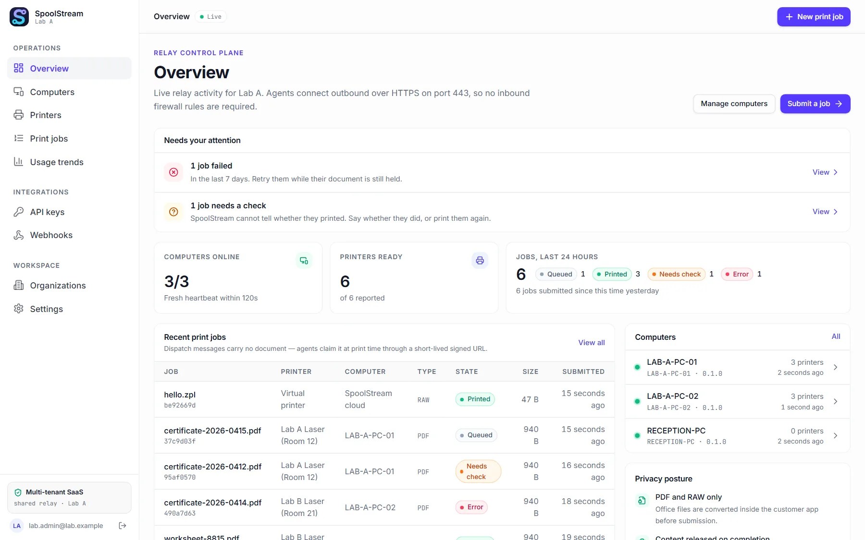Viewport: 865px width, 540px height.
Task: Click the API keys key icon
Action: [19, 212]
